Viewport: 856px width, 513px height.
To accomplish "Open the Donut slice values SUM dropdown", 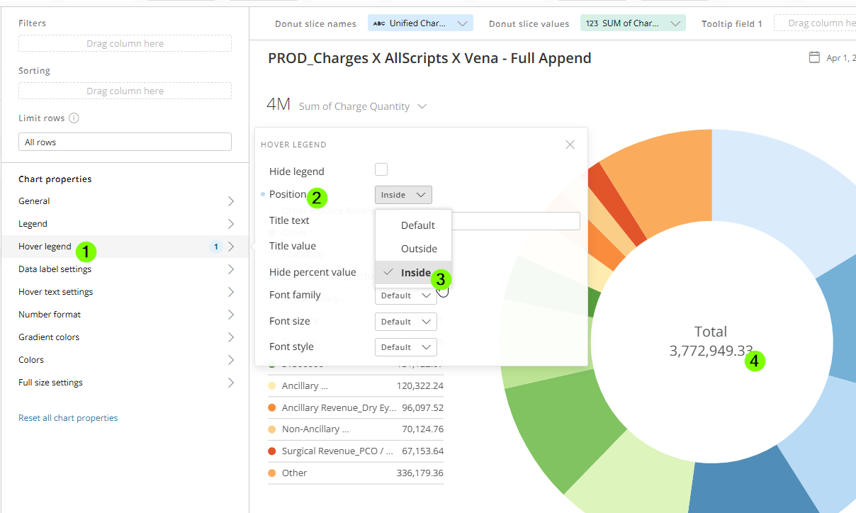I will click(633, 23).
